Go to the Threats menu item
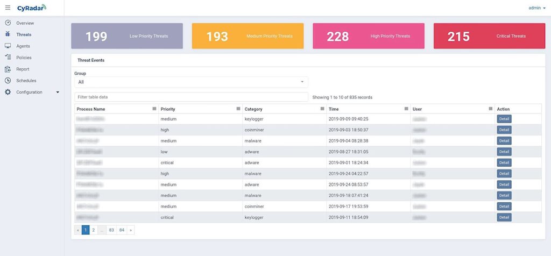The height and width of the screenshot is (256, 551). (x=24, y=34)
